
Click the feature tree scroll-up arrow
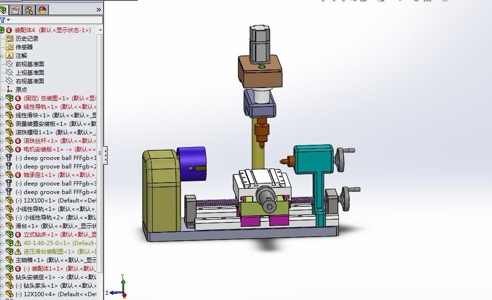click(x=100, y=30)
